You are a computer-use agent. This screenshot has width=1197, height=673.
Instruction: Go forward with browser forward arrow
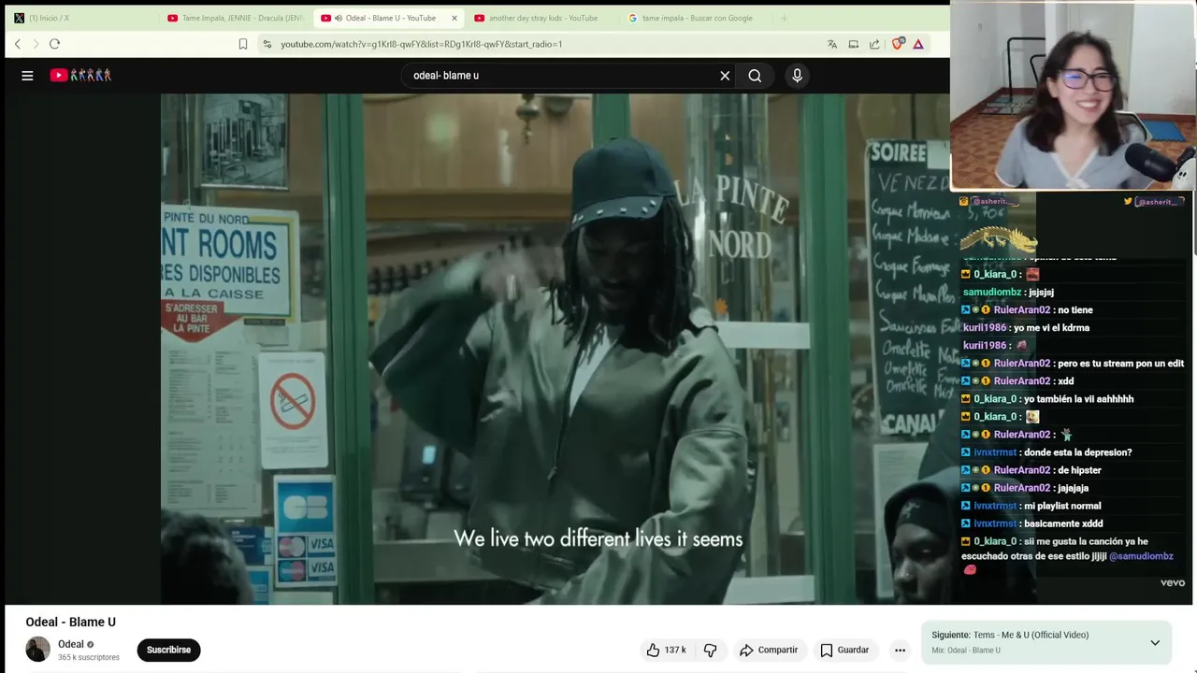tap(36, 44)
